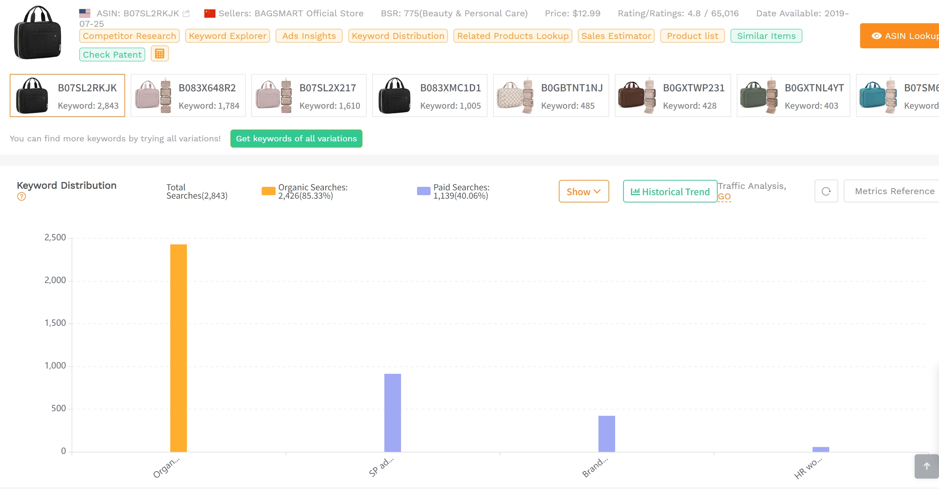Toggle the Organic Searches legend swatch
Screen dimensions: 939x489
click(x=268, y=191)
